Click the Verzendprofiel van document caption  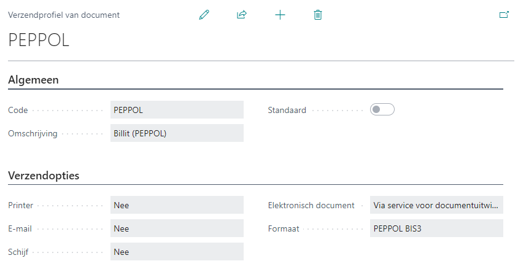[64, 15]
